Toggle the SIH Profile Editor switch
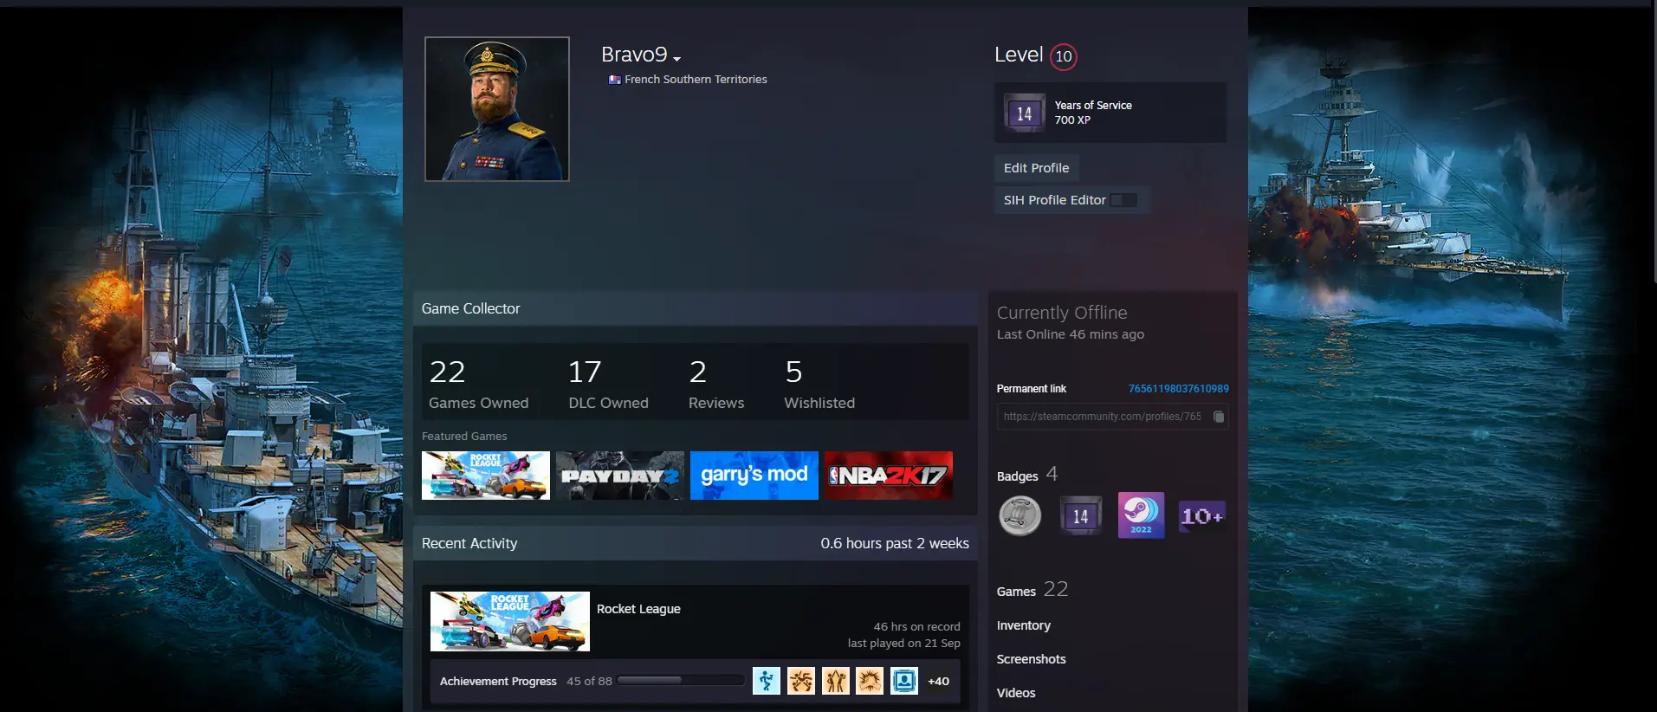 pyautogui.click(x=1123, y=200)
